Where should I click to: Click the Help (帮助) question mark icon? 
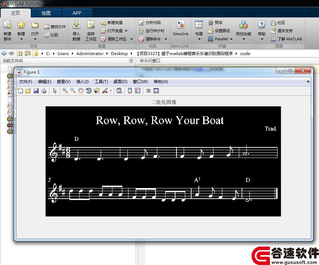click(262, 24)
